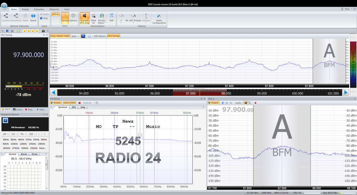
Task: Open the DSP pi icon
Action: click(x=112, y=18)
